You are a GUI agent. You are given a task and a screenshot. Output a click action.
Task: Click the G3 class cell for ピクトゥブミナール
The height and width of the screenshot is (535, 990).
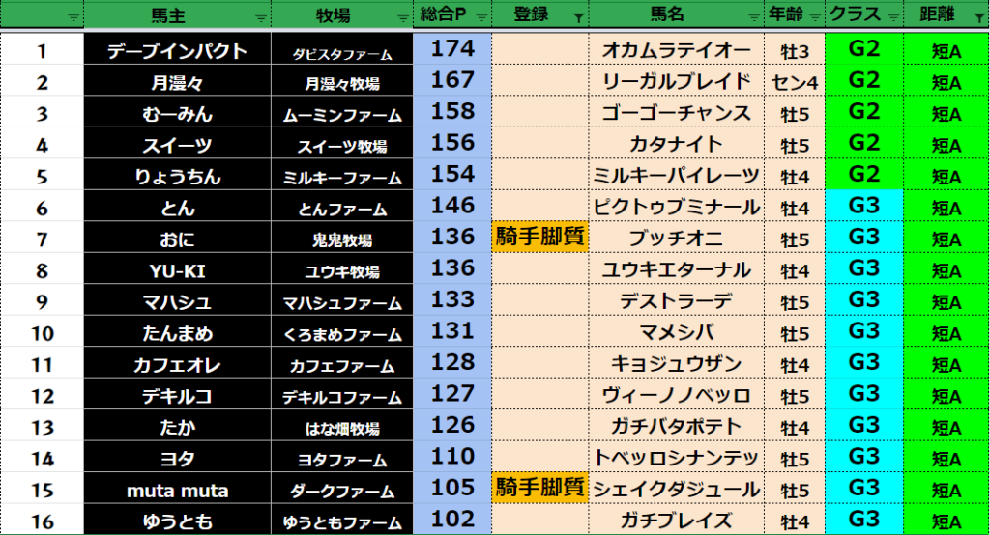(x=863, y=207)
